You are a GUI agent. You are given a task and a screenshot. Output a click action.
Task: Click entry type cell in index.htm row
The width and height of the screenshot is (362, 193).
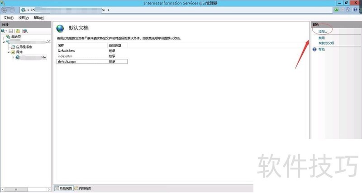click(x=112, y=56)
